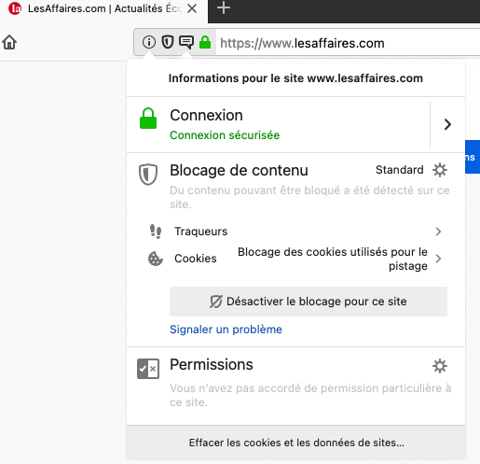Expand Connexion details arrow
The image size is (480, 464).
coord(447,124)
